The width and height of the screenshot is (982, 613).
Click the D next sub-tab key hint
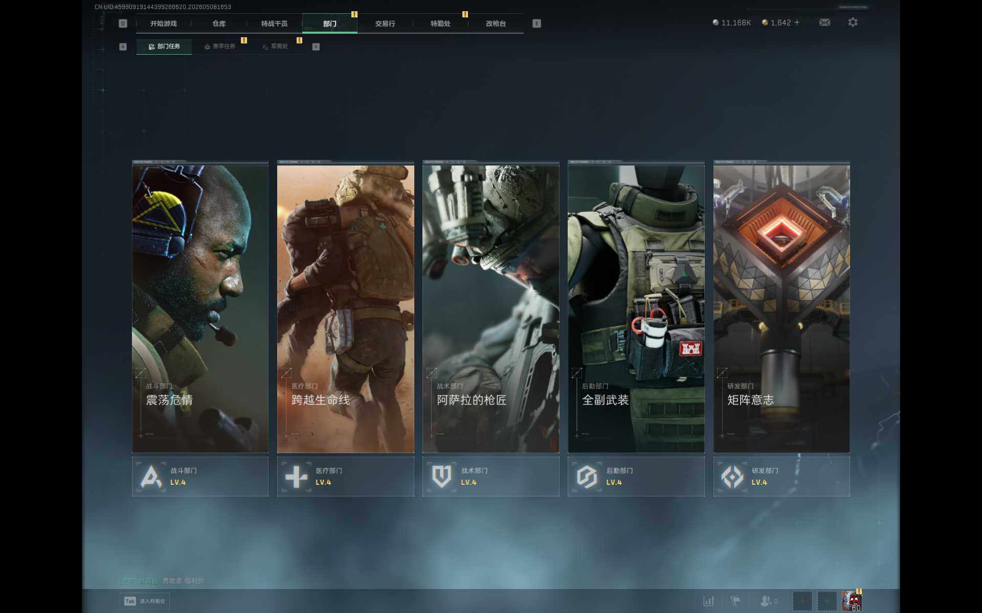point(316,46)
